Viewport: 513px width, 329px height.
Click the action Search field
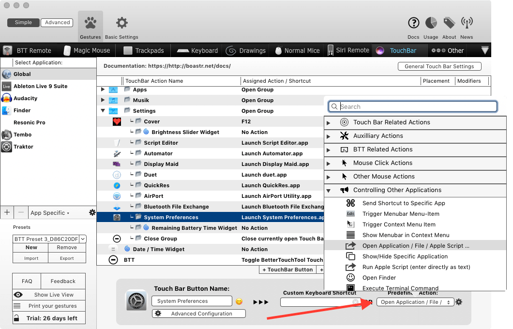coord(416,106)
